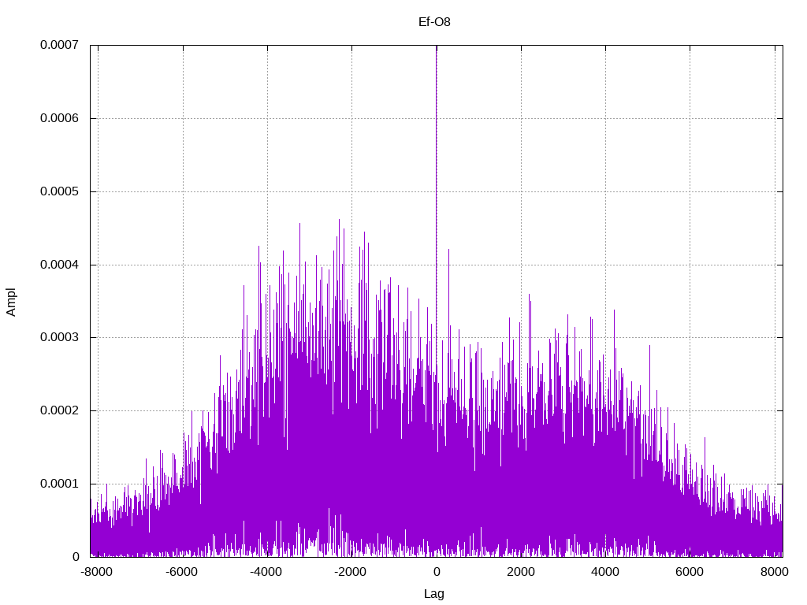The width and height of the screenshot is (807, 605).
Task: Click the x-axis tick label -6000
Action: coord(182,572)
